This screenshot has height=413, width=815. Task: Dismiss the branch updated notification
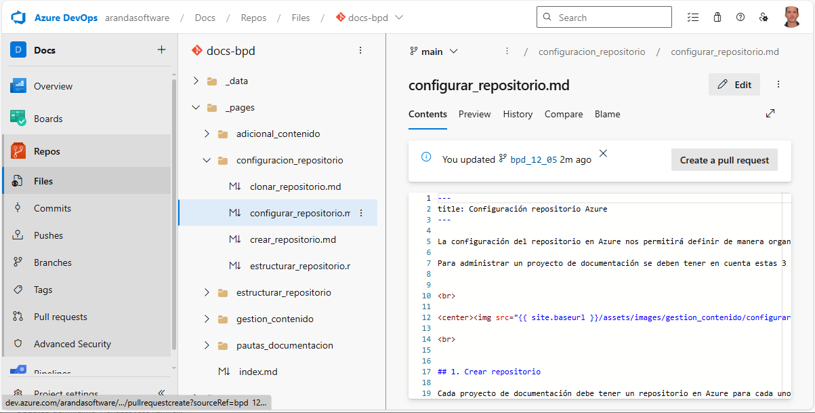pyautogui.click(x=603, y=154)
